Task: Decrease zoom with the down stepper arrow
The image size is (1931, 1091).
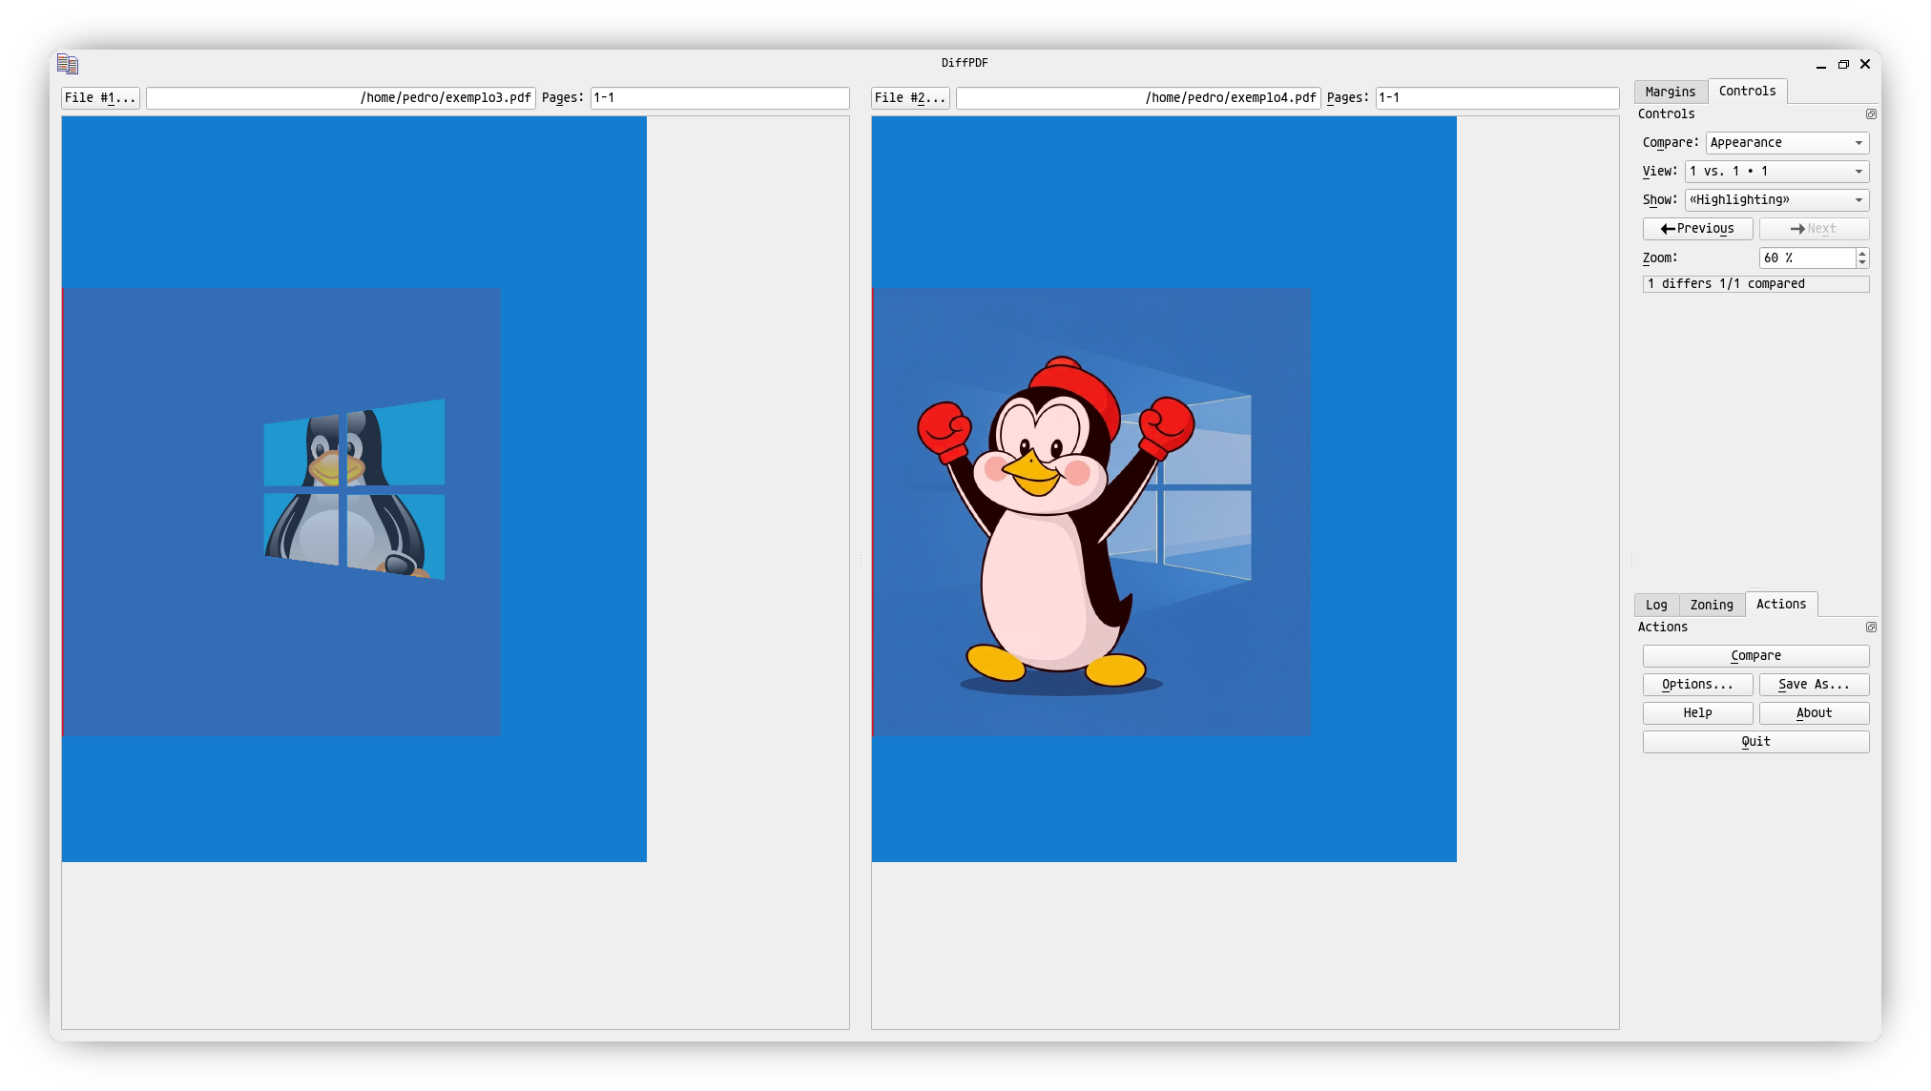Action: (x=1862, y=262)
